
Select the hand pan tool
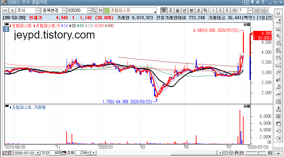tap(236, 153)
